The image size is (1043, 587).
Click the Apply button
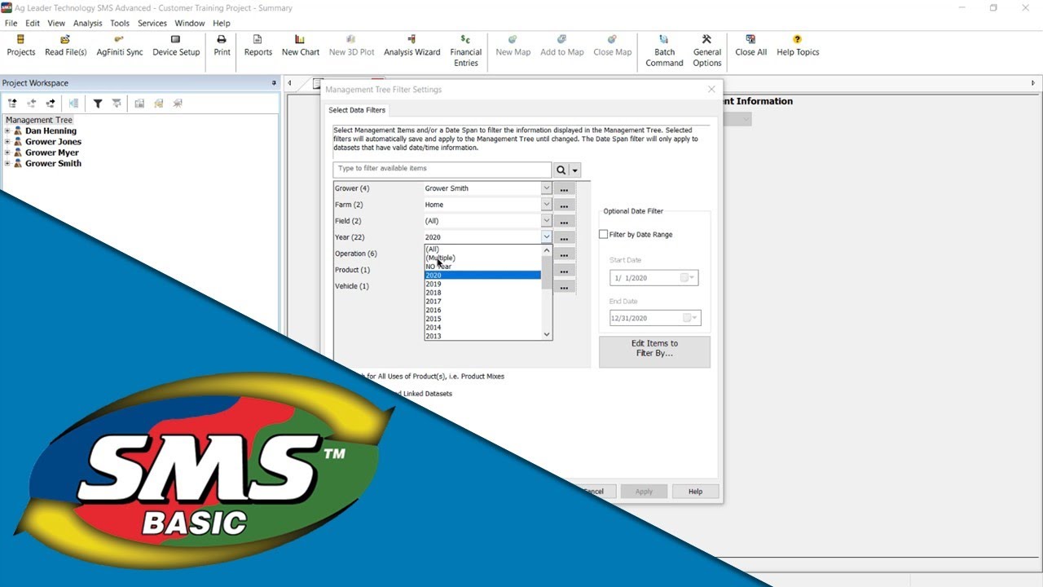point(644,492)
